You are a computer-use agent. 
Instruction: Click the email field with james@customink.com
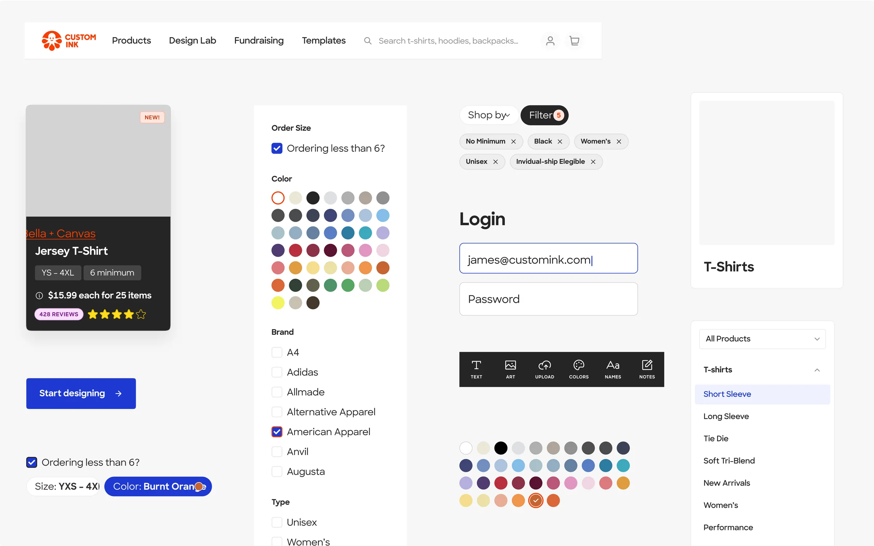click(548, 258)
